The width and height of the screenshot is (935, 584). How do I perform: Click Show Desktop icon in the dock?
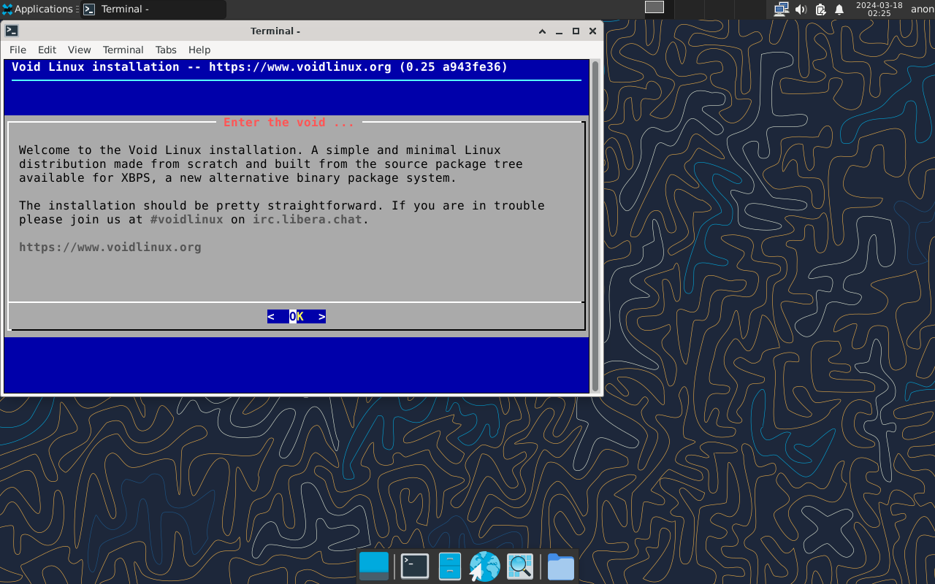pyautogui.click(x=374, y=566)
